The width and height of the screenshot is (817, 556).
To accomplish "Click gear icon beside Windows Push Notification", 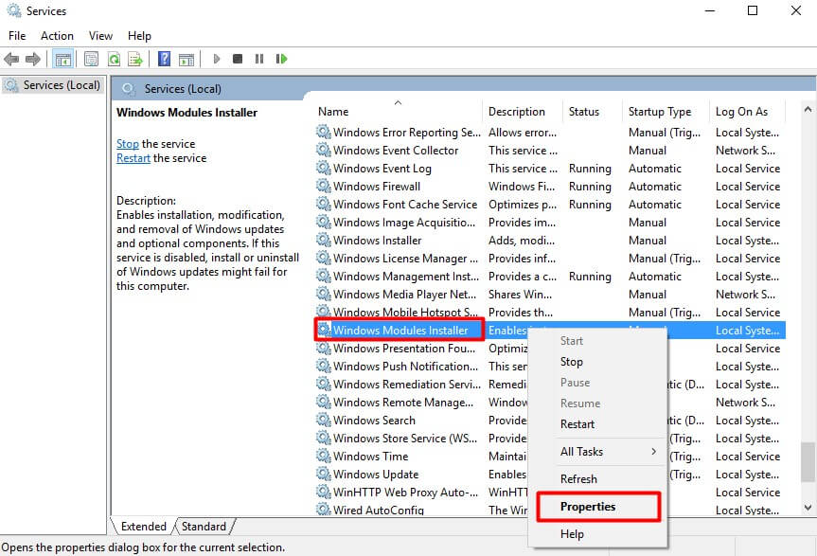I will pyautogui.click(x=324, y=366).
